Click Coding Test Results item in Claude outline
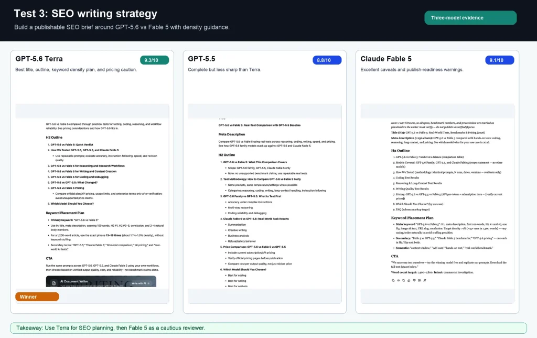The height and width of the screenshot is (338, 537). pos(407,178)
